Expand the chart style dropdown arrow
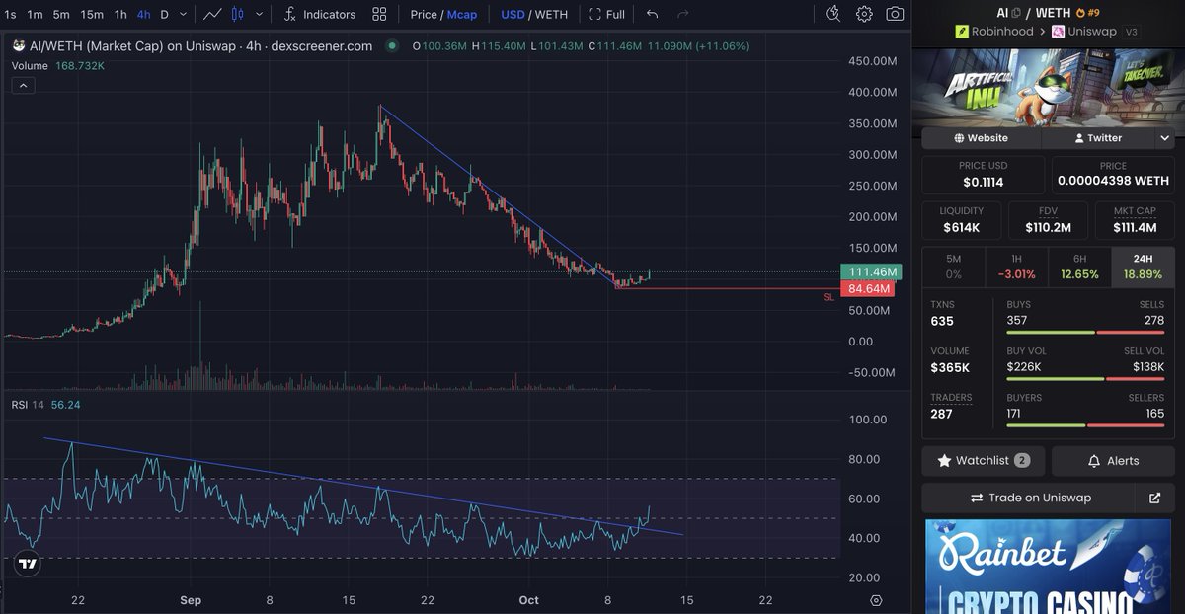Screen dimensions: 1185x614 point(259,15)
